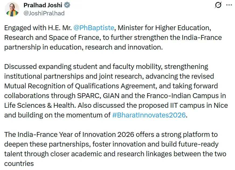Viewport: 235px width, 170px height.
Task: Visit the @JoshiPralhad handle
Action: [44, 13]
